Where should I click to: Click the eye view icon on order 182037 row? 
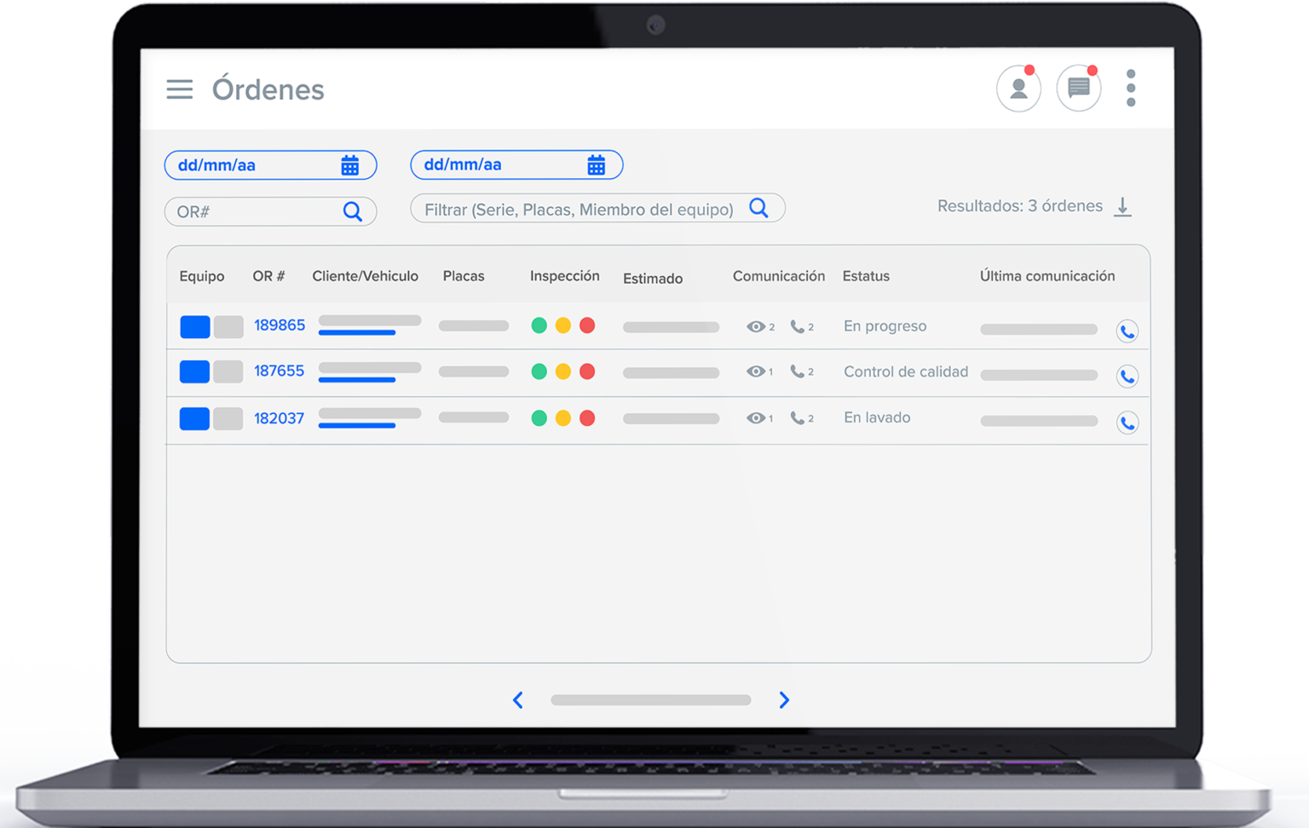(756, 417)
